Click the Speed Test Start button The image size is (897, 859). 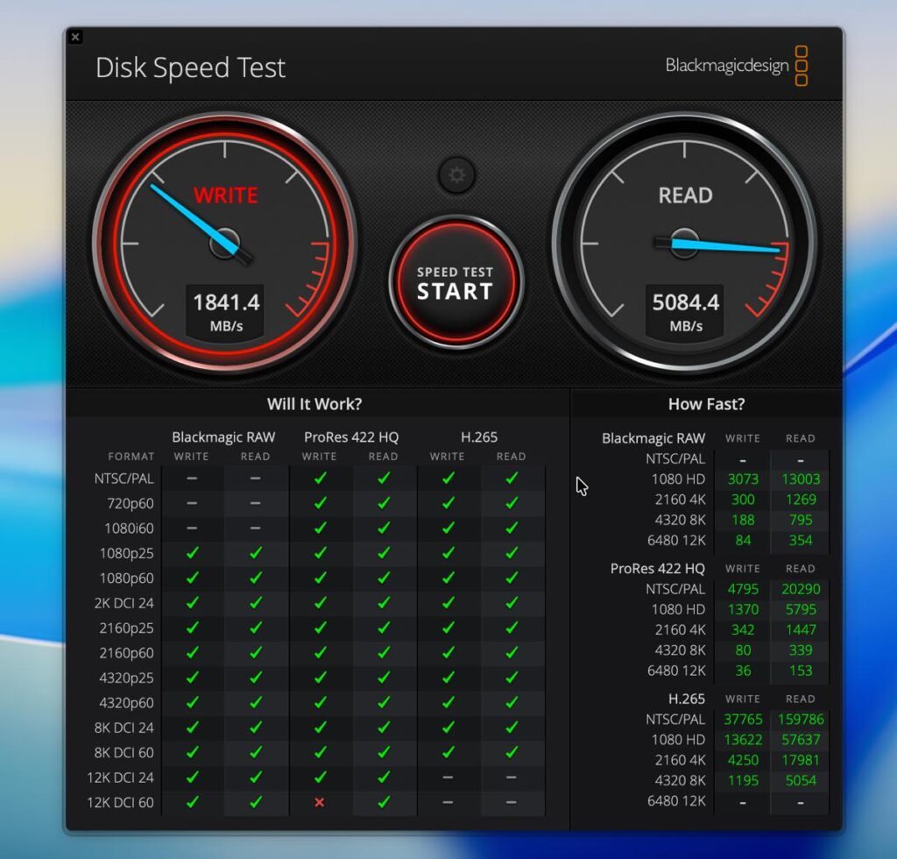(456, 282)
